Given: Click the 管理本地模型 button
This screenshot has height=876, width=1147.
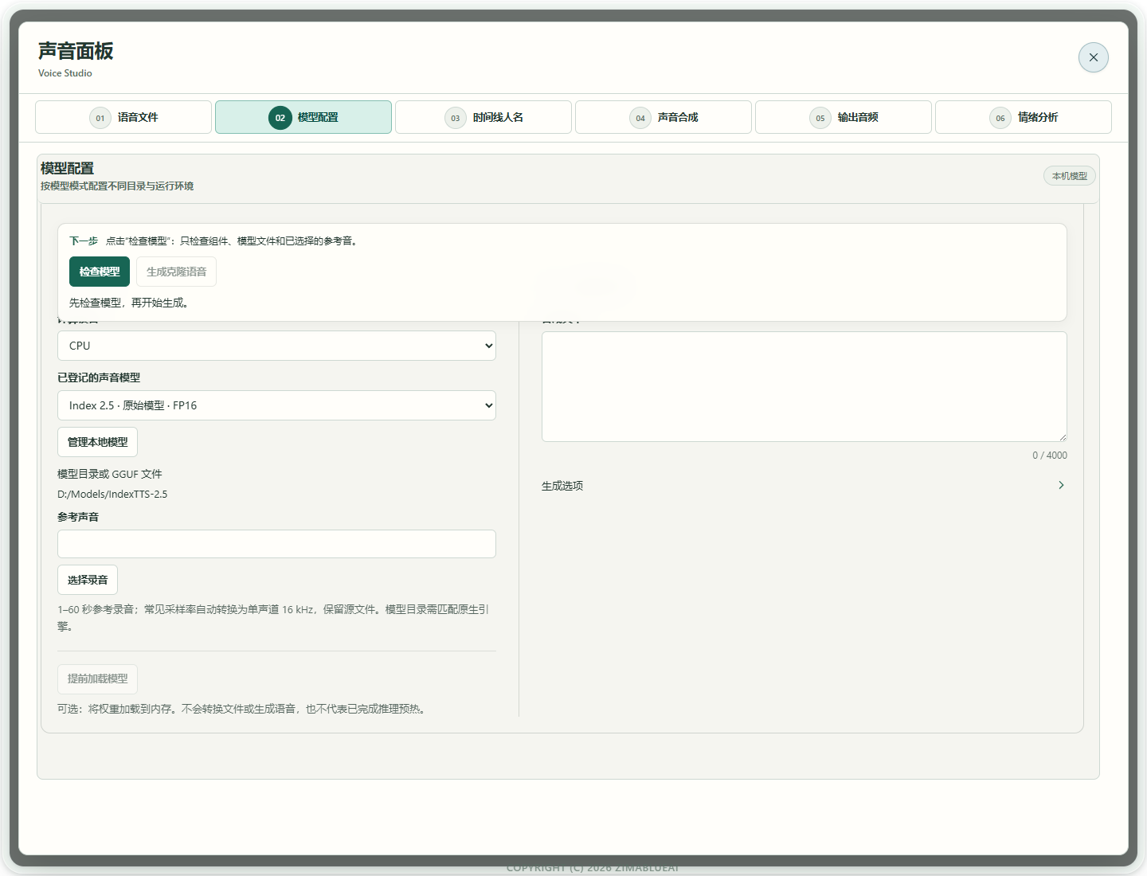Looking at the screenshot, I should tap(97, 442).
